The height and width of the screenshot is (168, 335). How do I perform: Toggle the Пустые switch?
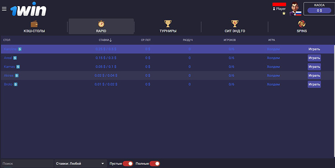pos(128,164)
